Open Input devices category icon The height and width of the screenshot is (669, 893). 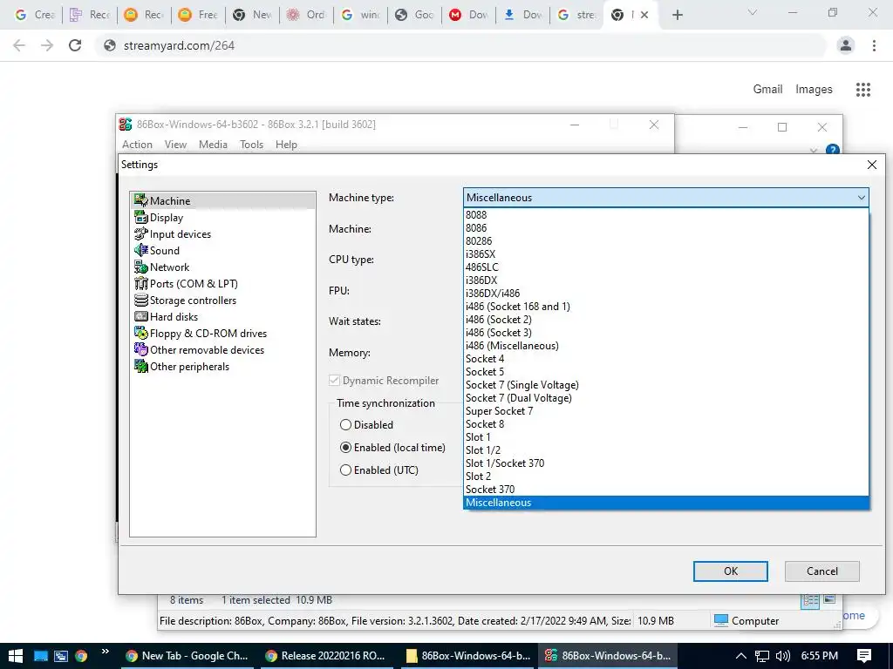click(x=140, y=233)
